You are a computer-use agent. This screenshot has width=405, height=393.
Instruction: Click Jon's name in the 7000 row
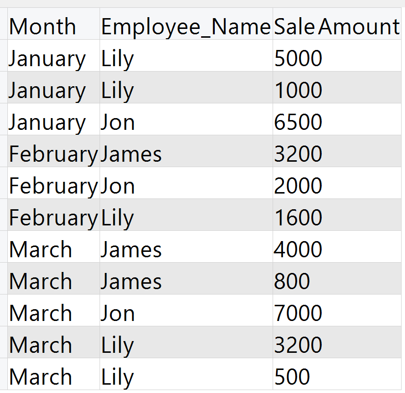[118, 314]
